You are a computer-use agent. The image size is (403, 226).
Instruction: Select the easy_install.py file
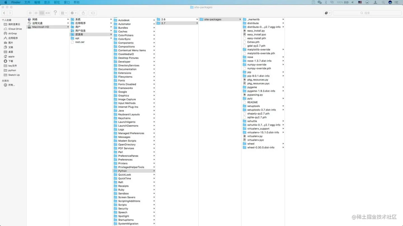(263, 31)
